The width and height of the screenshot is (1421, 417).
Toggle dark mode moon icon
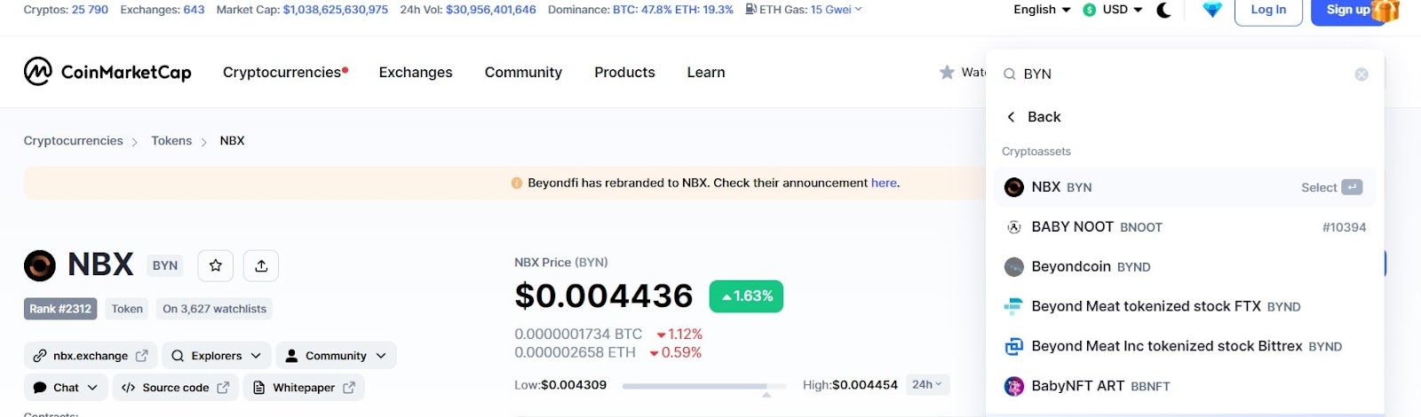[x=1163, y=10]
